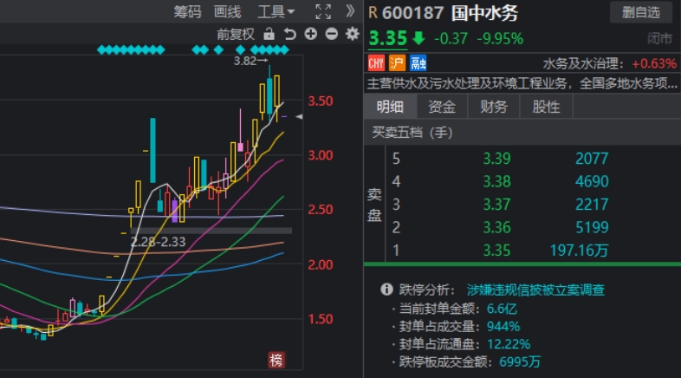Open chart settings via the gear icon
Viewport: 681px width, 378px height.
pos(352,34)
